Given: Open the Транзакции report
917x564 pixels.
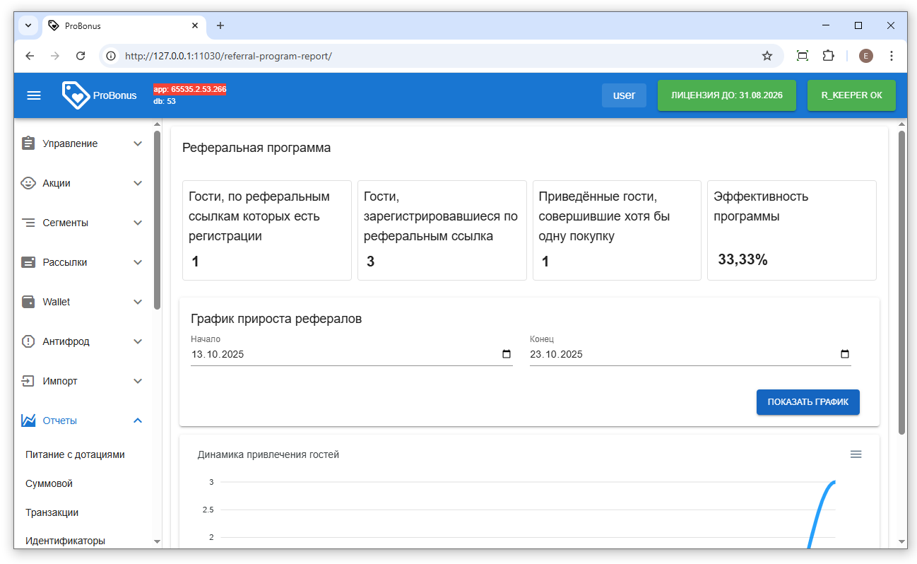Looking at the screenshot, I should pyautogui.click(x=52, y=512).
